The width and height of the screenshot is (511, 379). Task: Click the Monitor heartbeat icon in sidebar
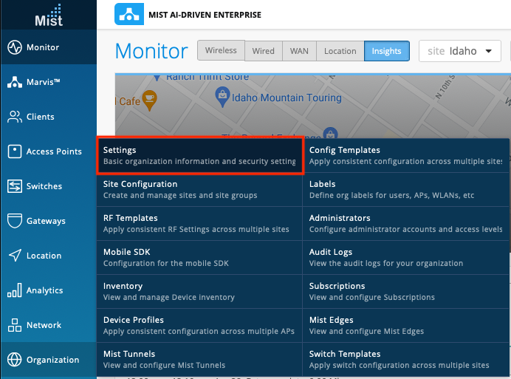coord(14,47)
